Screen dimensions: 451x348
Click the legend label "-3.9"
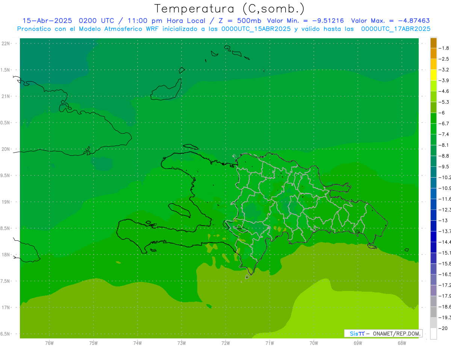click(444, 80)
